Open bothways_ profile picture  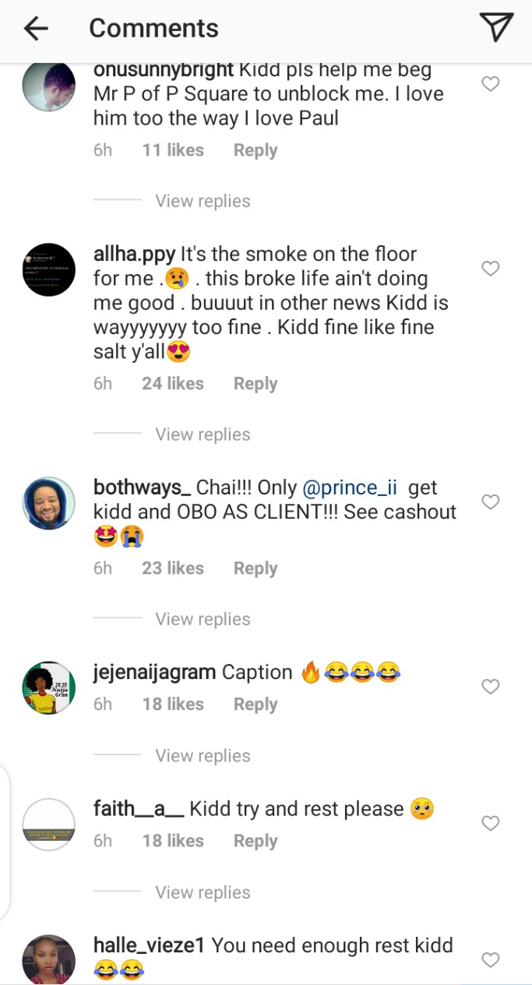49,503
